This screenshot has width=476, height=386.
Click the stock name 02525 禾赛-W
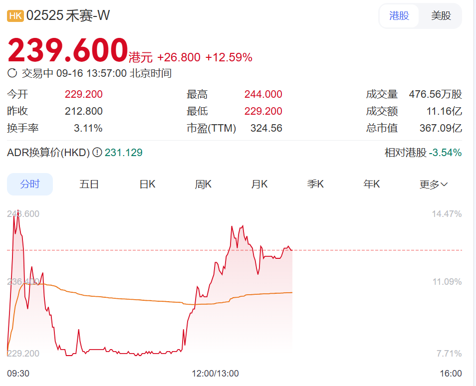pyautogui.click(x=68, y=16)
